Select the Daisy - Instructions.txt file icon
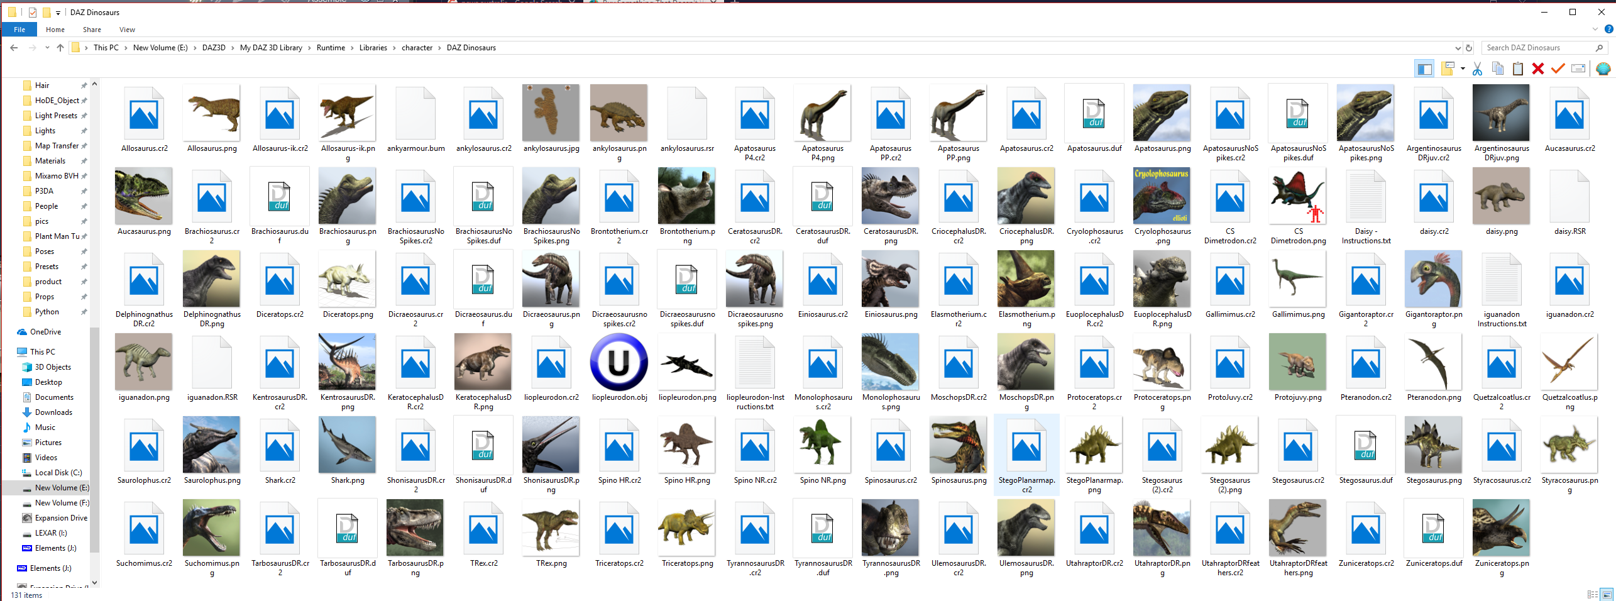The height and width of the screenshot is (601, 1616). click(x=1366, y=196)
